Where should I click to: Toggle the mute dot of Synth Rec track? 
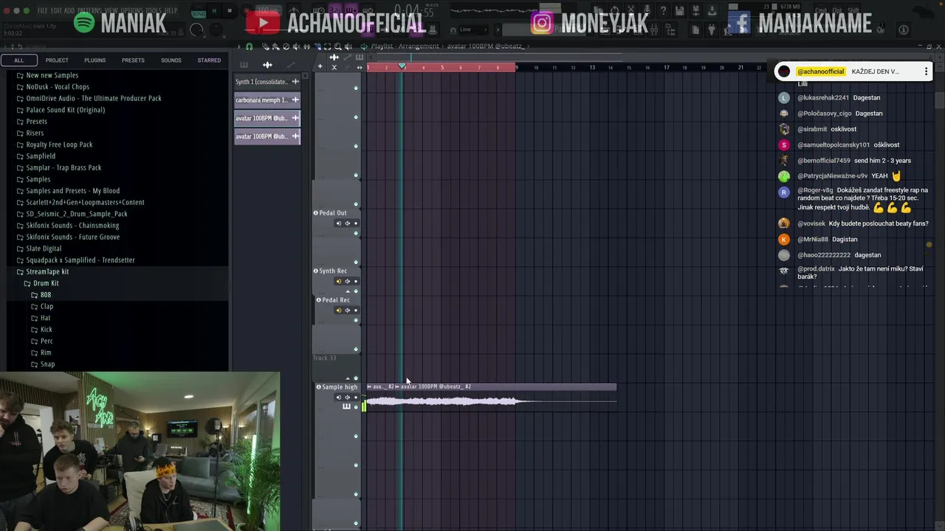tap(356, 291)
